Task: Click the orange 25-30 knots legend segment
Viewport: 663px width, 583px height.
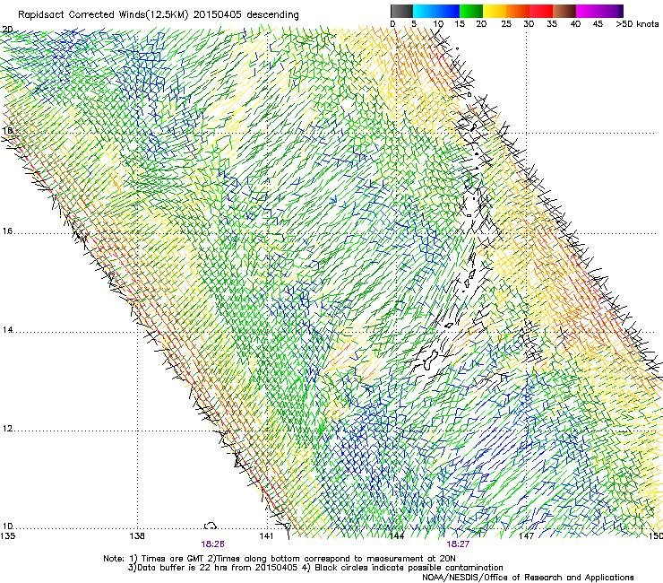Action: tap(518, 11)
